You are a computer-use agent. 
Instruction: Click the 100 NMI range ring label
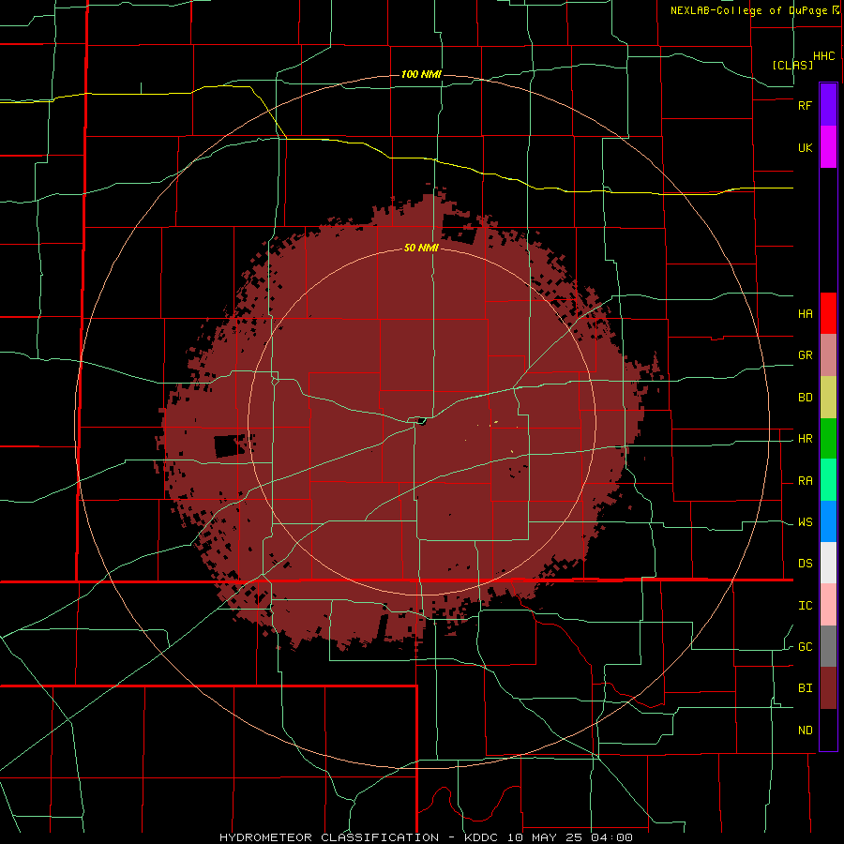(421, 74)
